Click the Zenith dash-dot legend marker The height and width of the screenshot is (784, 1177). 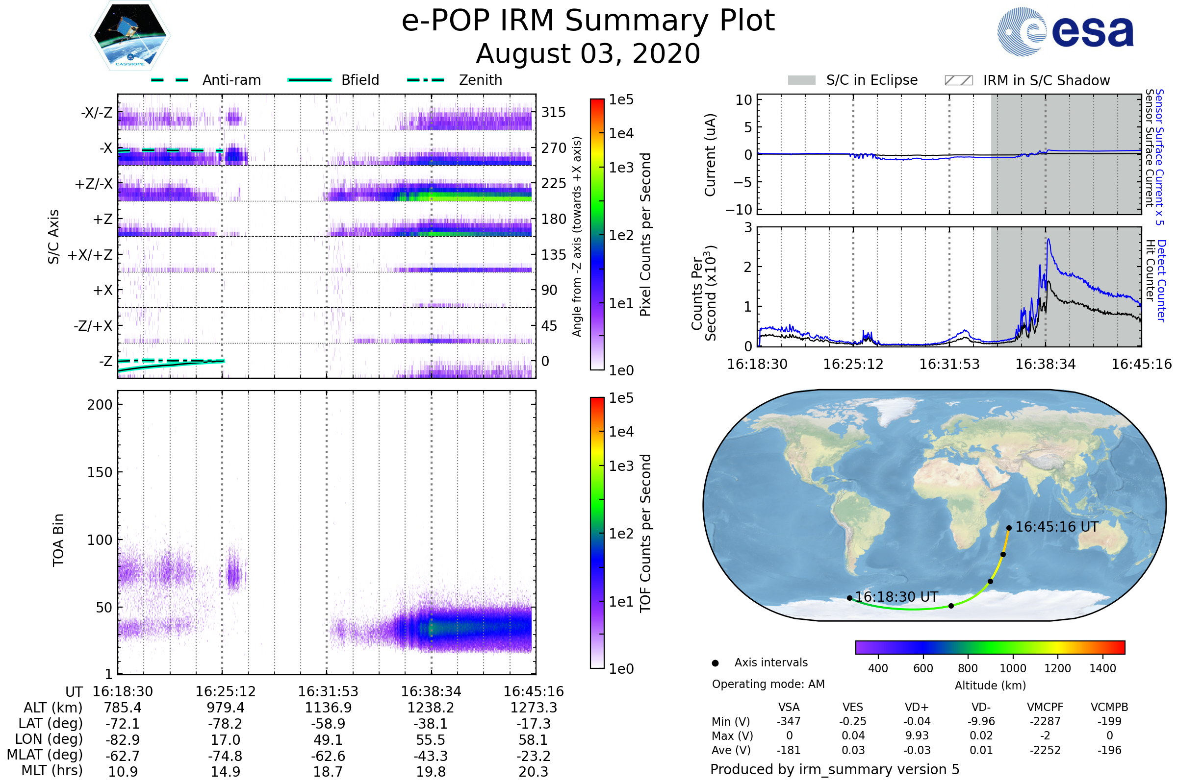pyautogui.click(x=425, y=80)
